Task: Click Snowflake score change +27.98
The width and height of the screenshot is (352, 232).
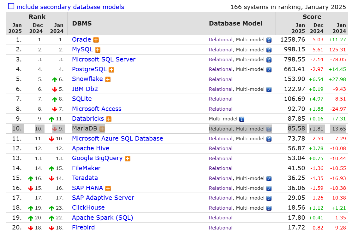Action: click(x=337, y=79)
